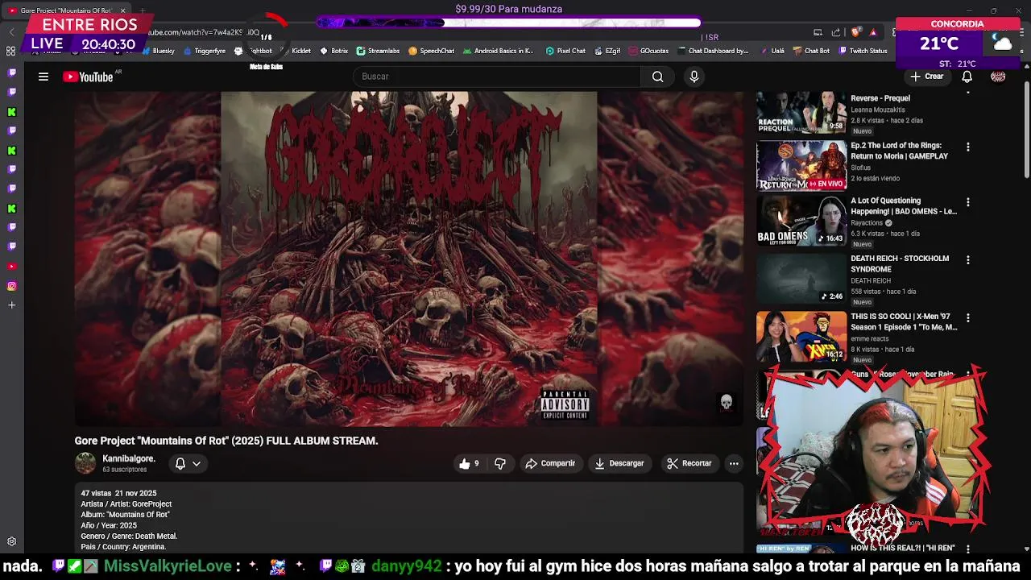The image size is (1031, 580).
Task: Open the YouTube notifications bell
Action: pyautogui.click(x=967, y=77)
